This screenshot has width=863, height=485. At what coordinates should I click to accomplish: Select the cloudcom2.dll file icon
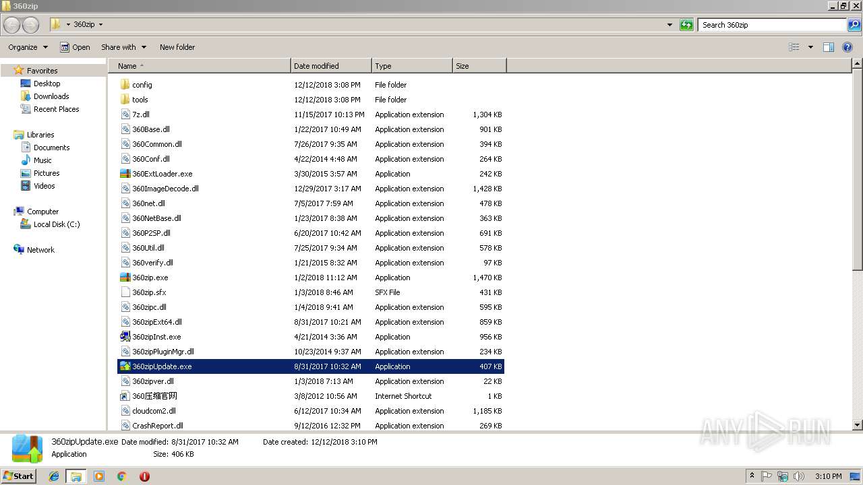click(x=125, y=411)
